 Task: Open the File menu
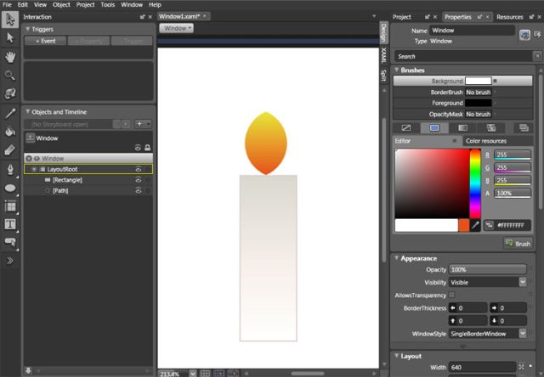tap(7, 5)
